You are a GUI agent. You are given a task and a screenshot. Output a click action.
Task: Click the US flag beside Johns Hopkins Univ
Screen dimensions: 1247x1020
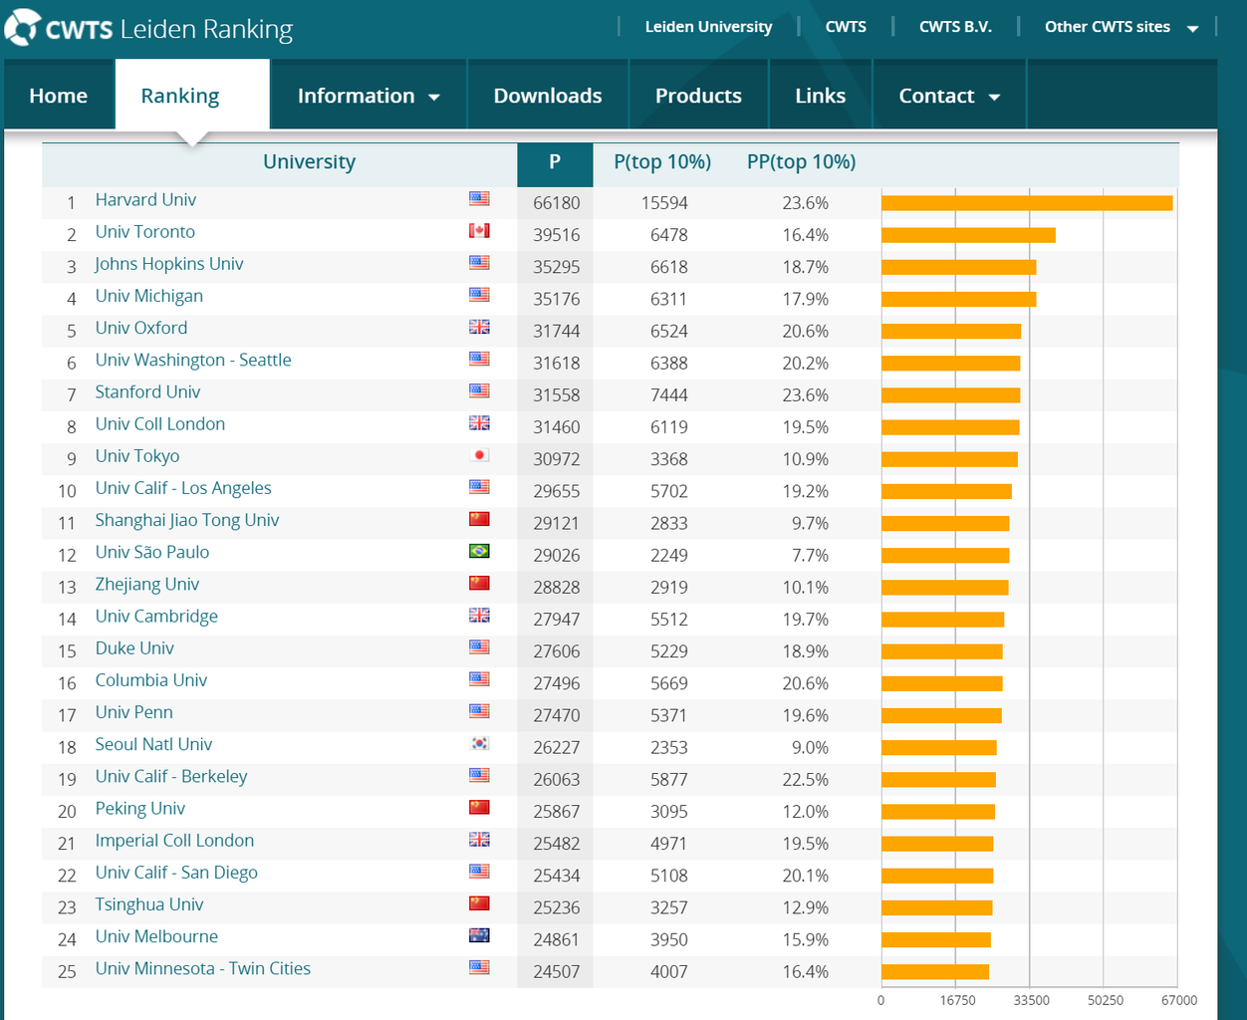[479, 263]
